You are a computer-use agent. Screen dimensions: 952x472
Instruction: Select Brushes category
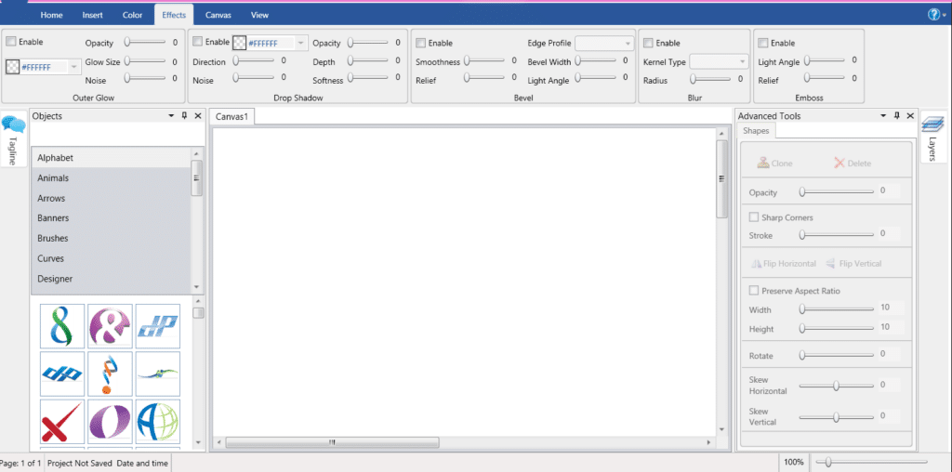click(112, 239)
